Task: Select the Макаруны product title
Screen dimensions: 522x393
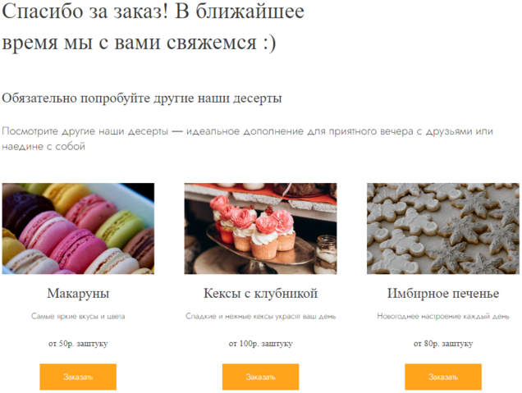Action: click(78, 294)
